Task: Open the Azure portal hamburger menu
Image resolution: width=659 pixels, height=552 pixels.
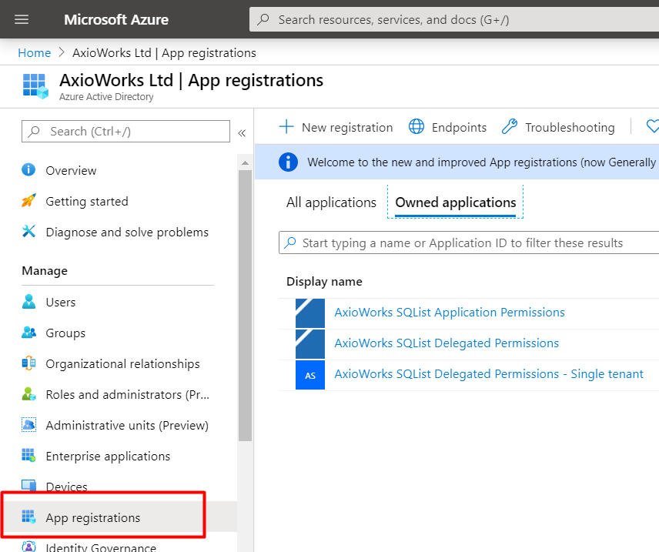Action: coord(22,19)
